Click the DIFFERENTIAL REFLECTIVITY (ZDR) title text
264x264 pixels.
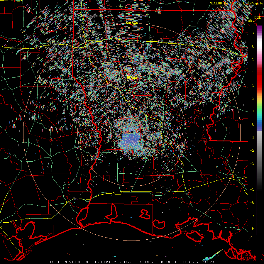[92, 262]
